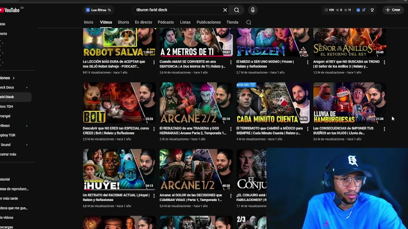The width and height of the screenshot is (408, 229).
Task: Play the Arcane 1/2 video thumbnail
Action: [x=196, y=170]
